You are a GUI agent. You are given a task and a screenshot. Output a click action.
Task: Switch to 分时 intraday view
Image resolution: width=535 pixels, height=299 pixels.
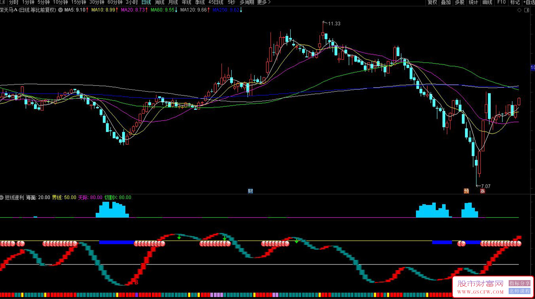[14, 2]
